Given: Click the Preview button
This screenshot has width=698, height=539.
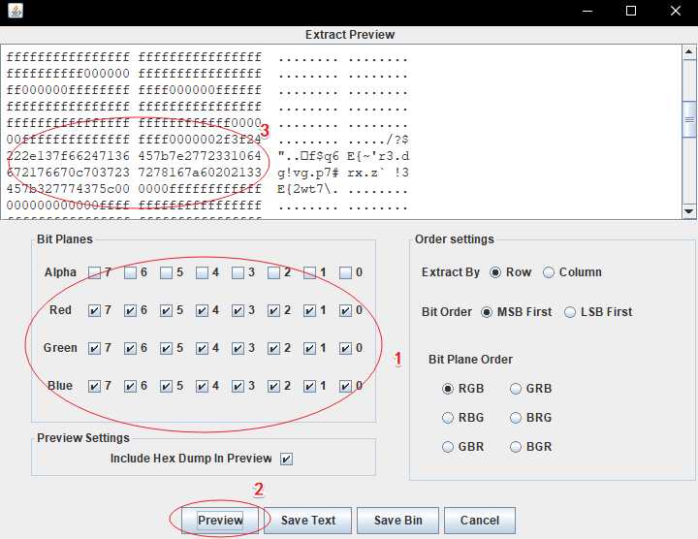Looking at the screenshot, I should (x=220, y=521).
